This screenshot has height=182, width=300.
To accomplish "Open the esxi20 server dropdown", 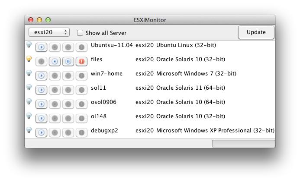I will tap(49, 32).
